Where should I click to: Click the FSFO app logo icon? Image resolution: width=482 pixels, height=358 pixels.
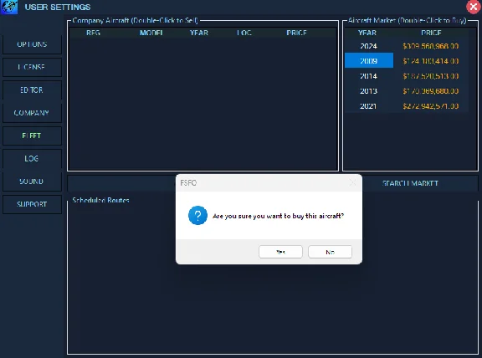click(x=9, y=7)
